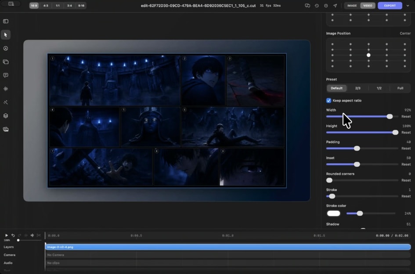Viewport: 415px width, 274px height.
Task: Click the scissors cut icon
Action: tap(39, 235)
